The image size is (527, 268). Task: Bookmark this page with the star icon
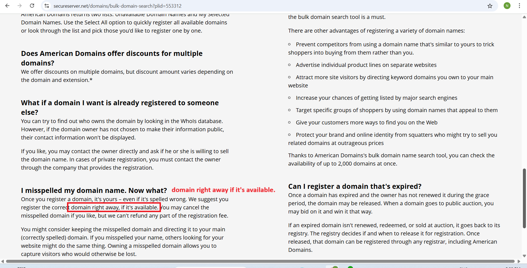click(x=490, y=6)
